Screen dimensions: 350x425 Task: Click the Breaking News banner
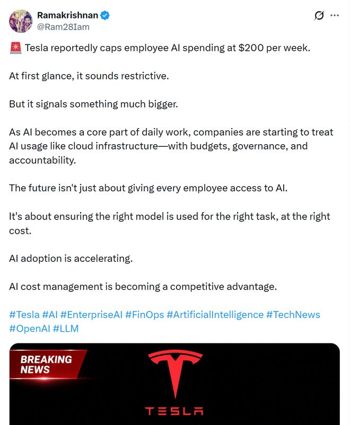[47, 364]
